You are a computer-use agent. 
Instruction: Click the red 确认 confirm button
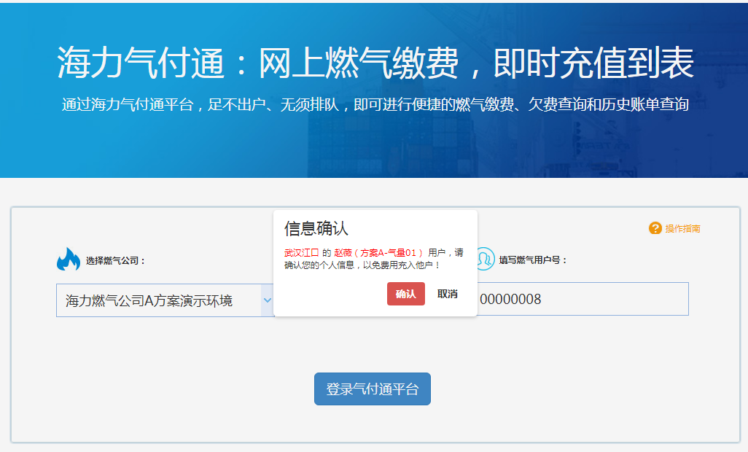(x=405, y=294)
